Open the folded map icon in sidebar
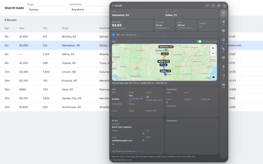This screenshot has height=164, width=263. coord(224,58)
